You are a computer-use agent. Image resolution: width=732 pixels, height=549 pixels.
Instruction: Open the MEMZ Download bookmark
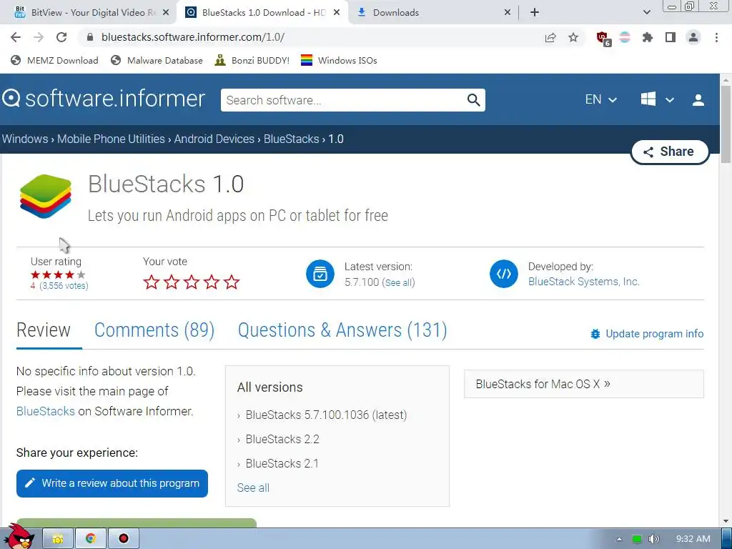[54, 60]
